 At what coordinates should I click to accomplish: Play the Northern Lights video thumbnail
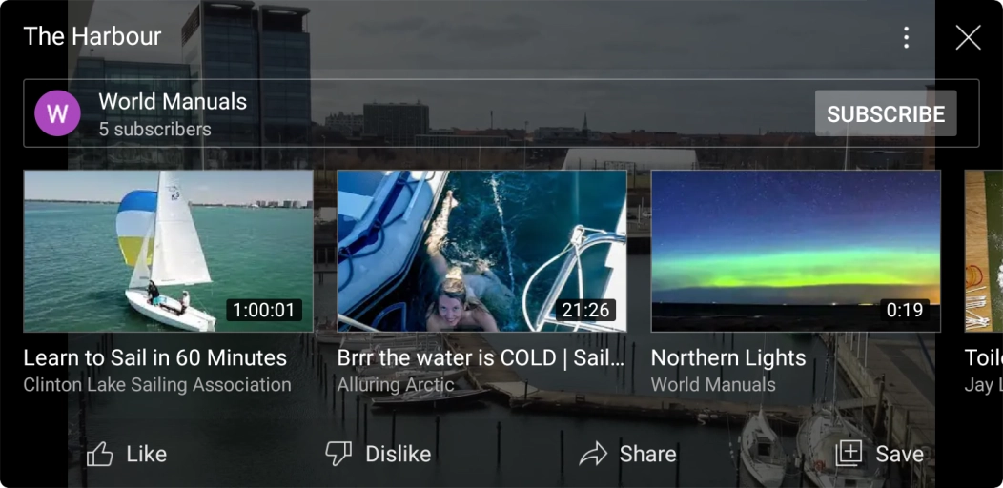[x=796, y=251]
